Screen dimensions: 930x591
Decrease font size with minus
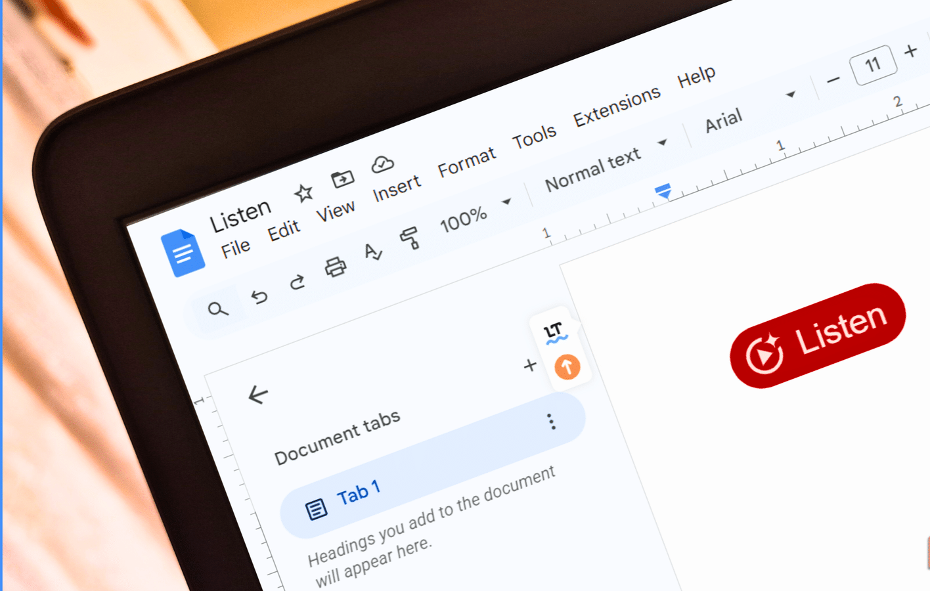coord(833,80)
